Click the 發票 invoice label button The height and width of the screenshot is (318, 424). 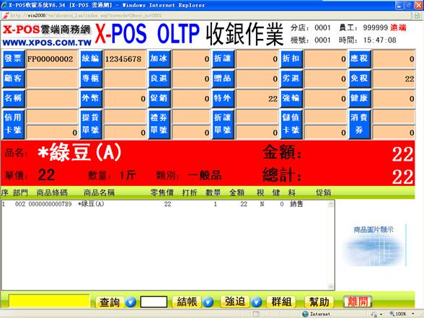13,58
